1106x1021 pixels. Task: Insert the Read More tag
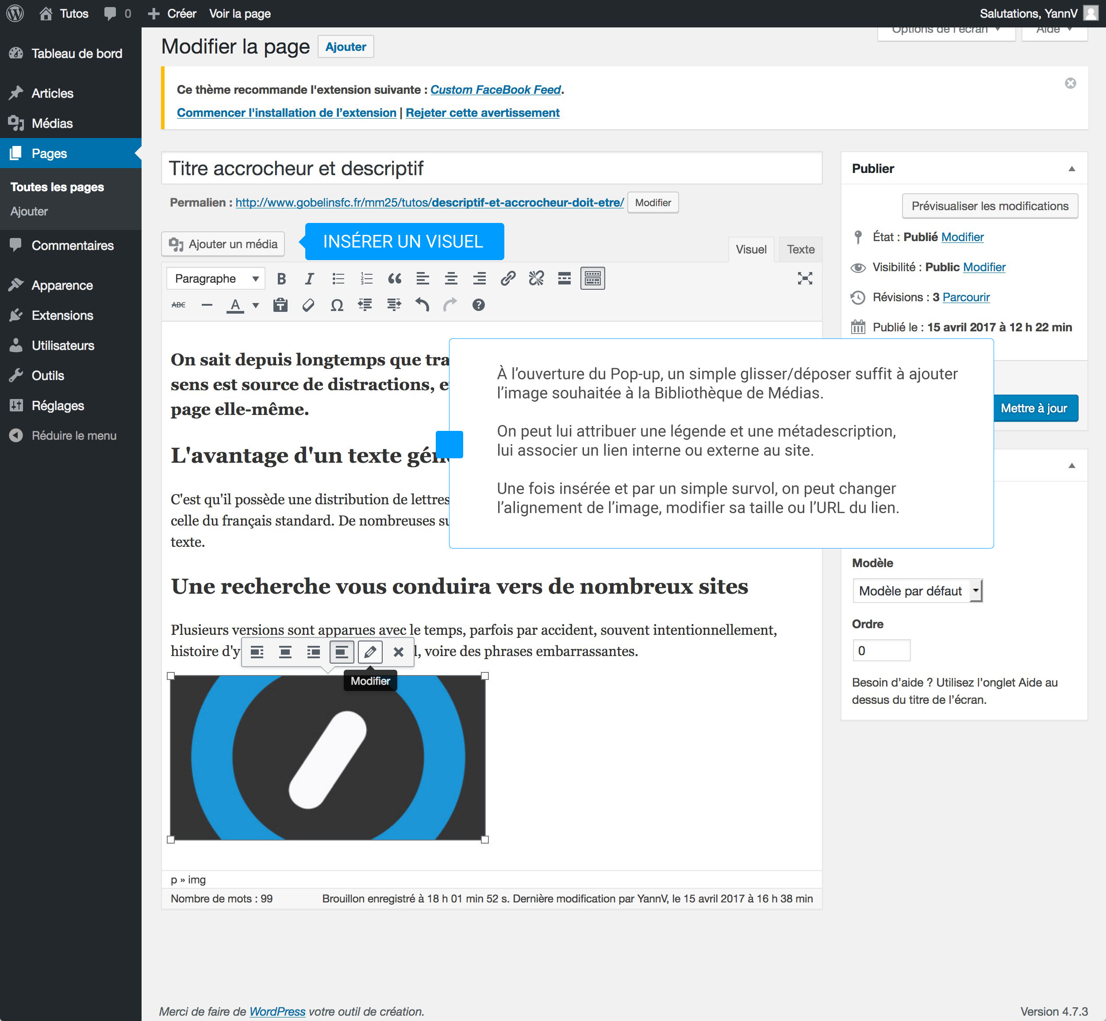564,278
